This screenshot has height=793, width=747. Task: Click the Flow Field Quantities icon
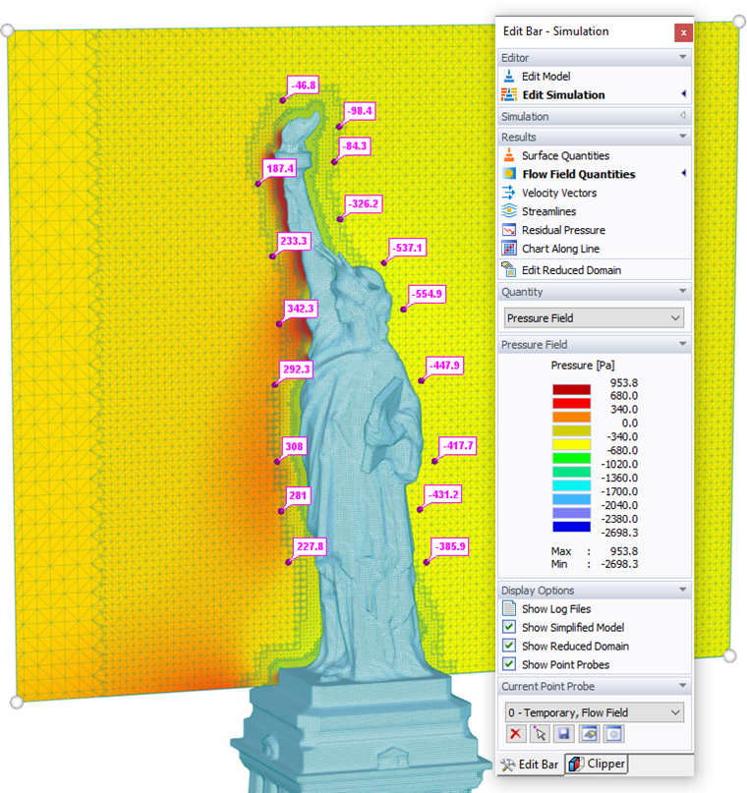(509, 174)
